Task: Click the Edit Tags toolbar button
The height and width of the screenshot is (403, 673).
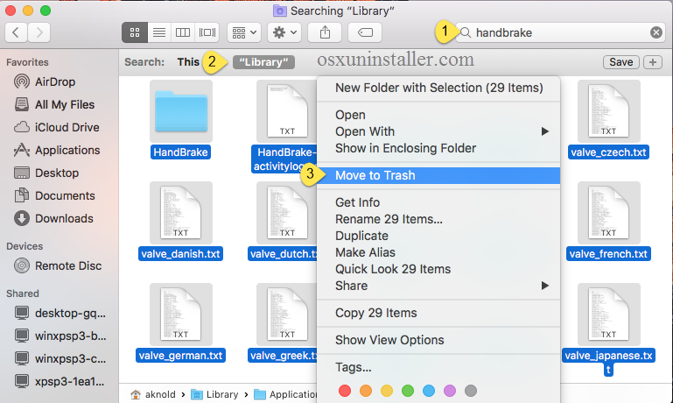Action: (x=364, y=32)
